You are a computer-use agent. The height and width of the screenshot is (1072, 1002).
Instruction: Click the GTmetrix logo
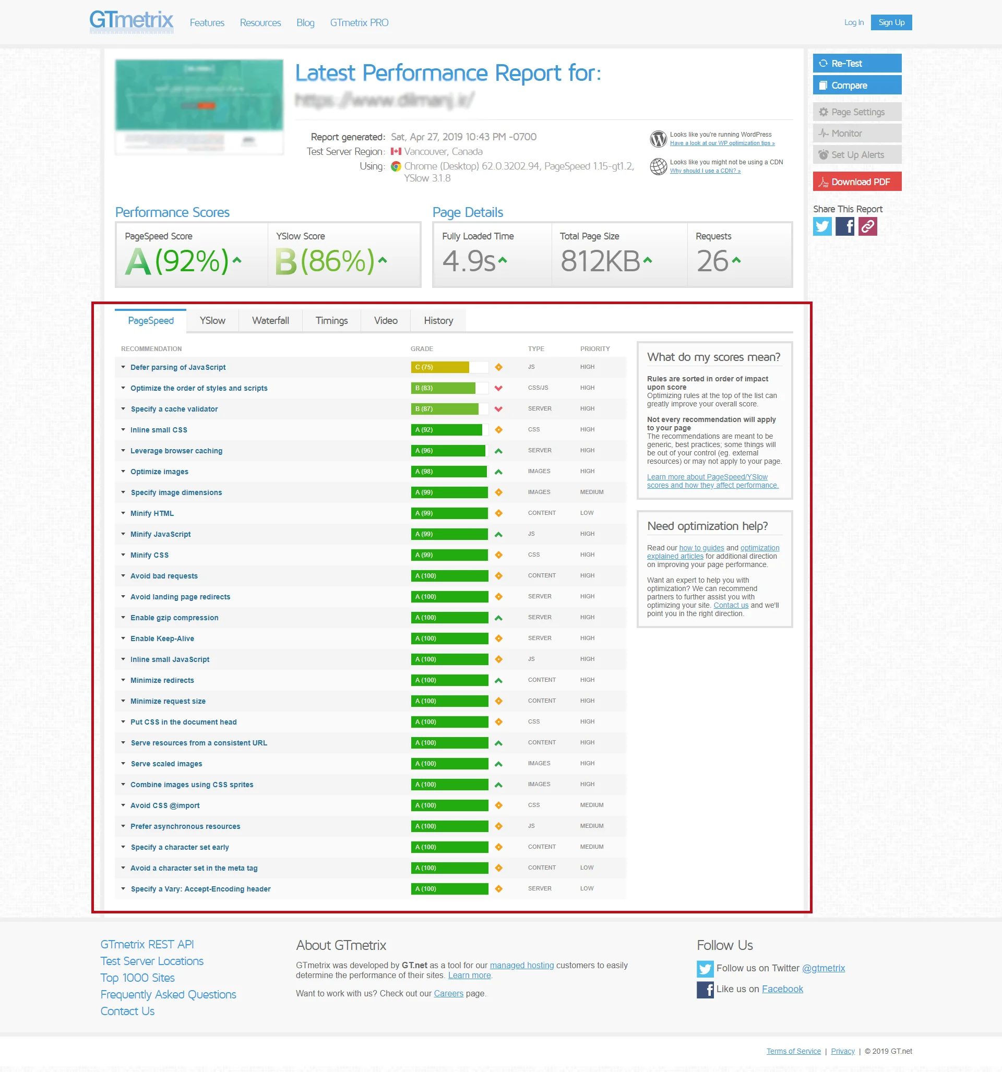pos(131,21)
